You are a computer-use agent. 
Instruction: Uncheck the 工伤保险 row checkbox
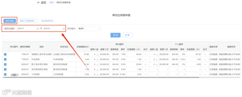pyautogui.click(x=5, y=74)
